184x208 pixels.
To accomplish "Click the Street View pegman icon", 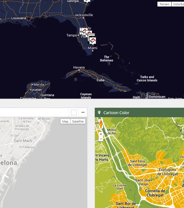I will click(101, 125).
